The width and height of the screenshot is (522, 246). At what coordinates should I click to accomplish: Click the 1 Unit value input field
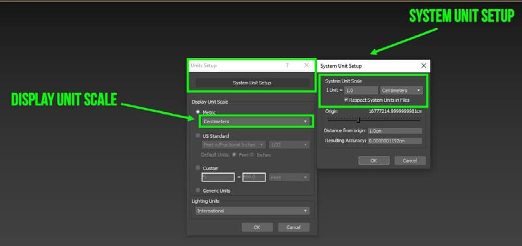coord(361,90)
